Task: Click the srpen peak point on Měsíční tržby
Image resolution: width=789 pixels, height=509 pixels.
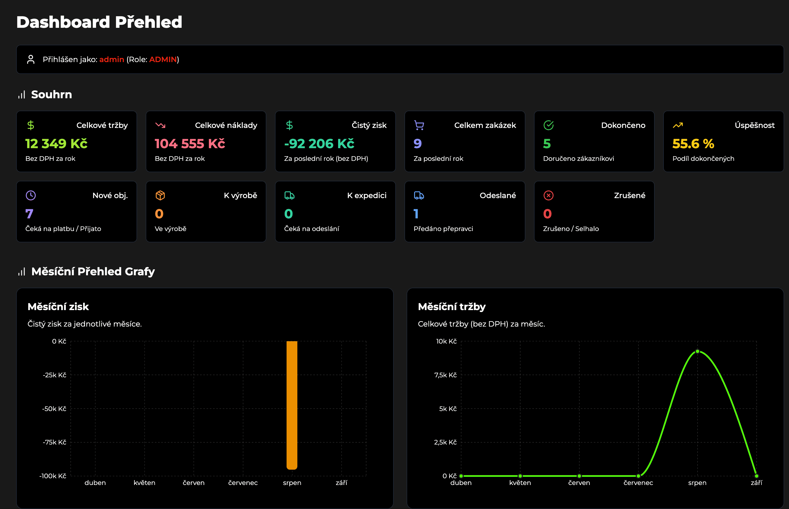Action: (x=698, y=351)
